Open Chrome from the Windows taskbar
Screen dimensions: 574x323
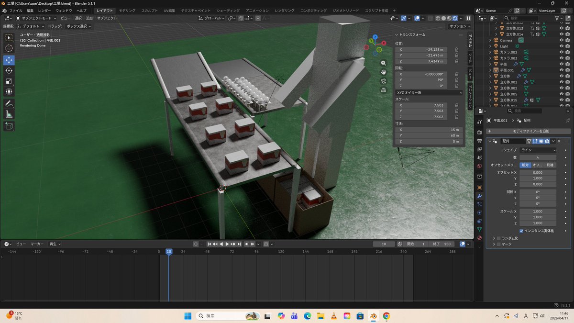tap(386, 316)
